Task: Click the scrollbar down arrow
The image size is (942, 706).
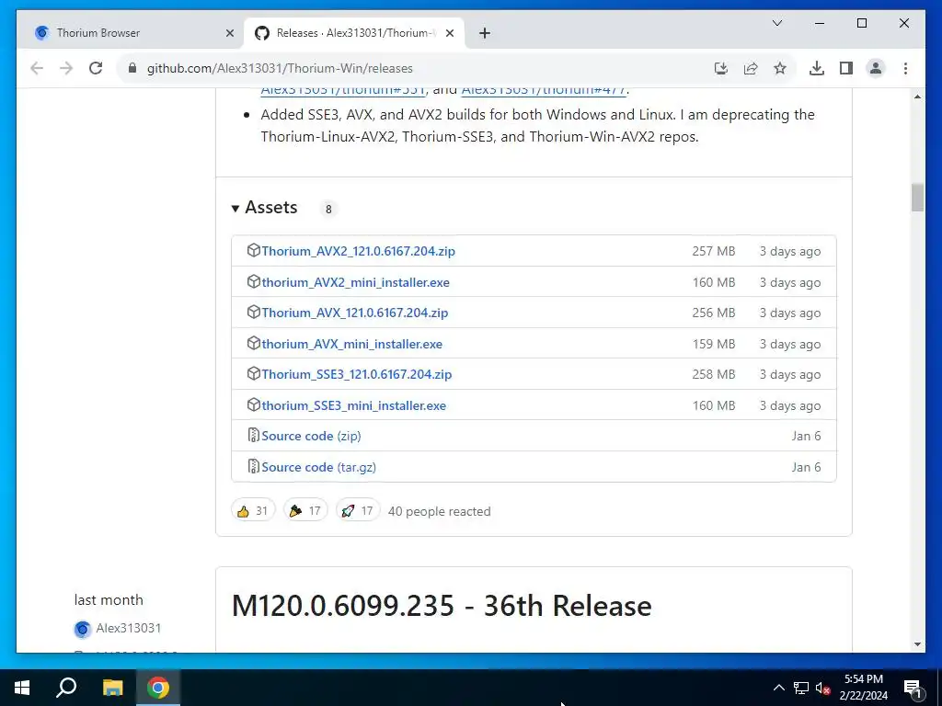Action: point(917,644)
